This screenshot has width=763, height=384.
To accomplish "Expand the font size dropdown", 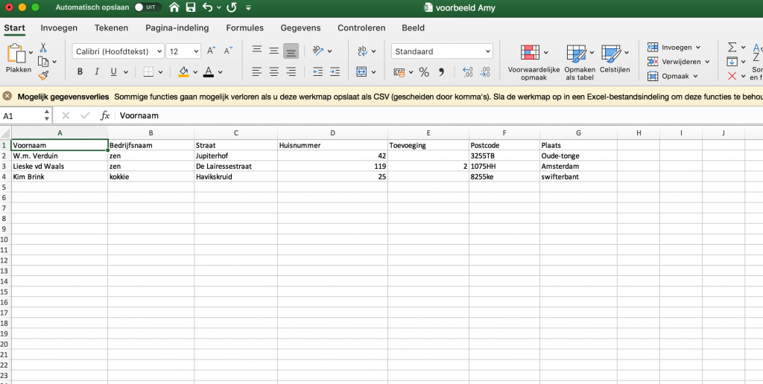I will [196, 51].
